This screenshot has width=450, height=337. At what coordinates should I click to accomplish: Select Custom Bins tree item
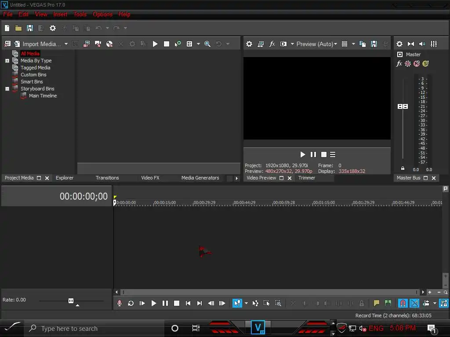[x=33, y=75]
